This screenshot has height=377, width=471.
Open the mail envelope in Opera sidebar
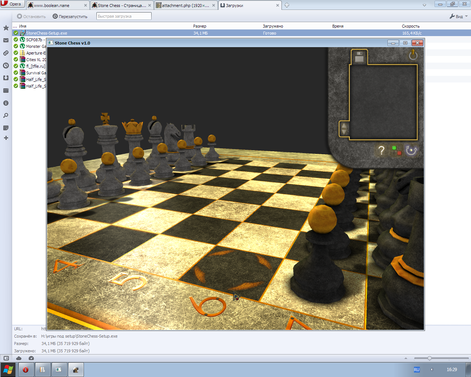6,40
